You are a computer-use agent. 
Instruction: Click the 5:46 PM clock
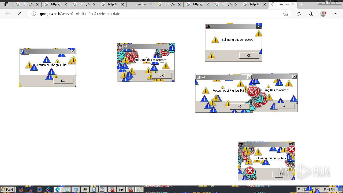329,190
